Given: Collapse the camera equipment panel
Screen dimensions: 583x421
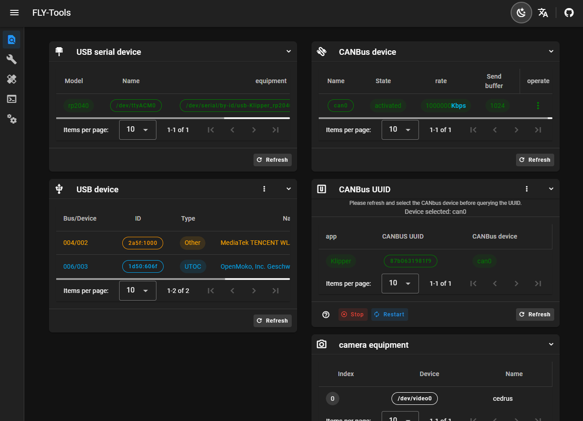Looking at the screenshot, I should click(x=551, y=345).
